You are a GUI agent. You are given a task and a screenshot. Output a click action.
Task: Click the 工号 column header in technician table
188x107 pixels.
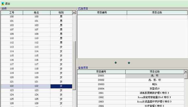coord(12,12)
